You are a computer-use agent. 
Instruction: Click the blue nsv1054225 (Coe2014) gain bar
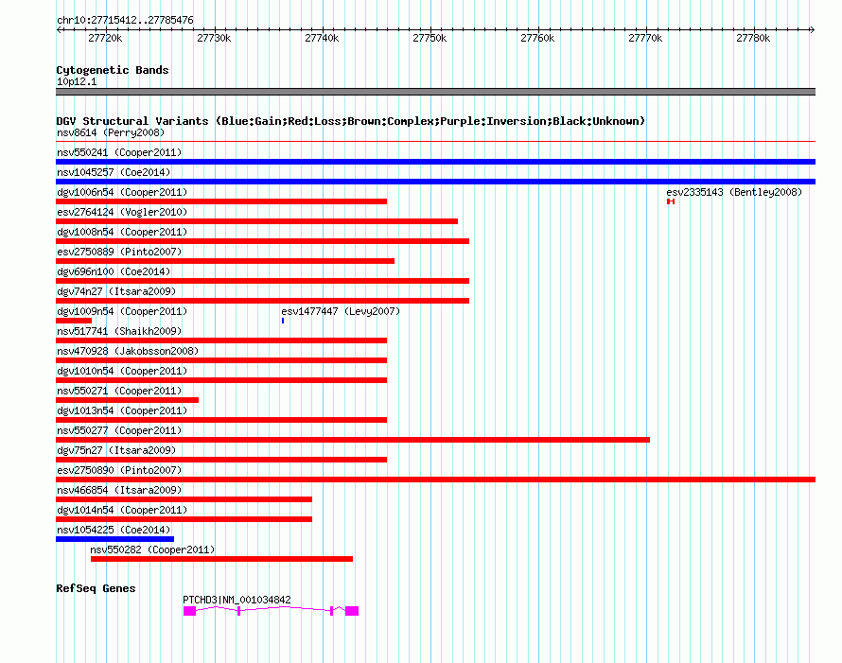tap(114, 539)
